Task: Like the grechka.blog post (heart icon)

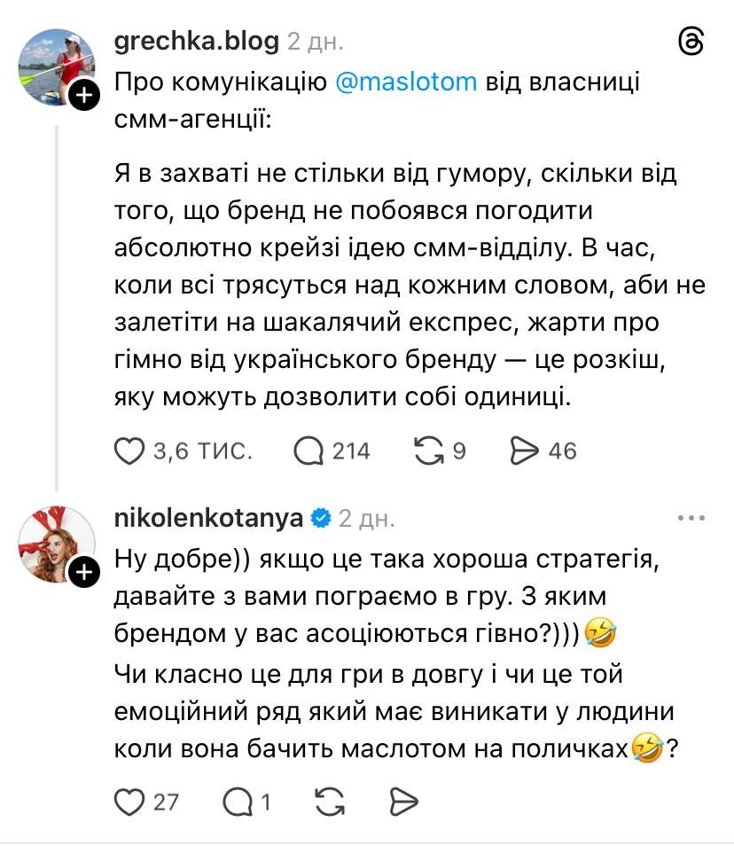Action: (x=130, y=451)
